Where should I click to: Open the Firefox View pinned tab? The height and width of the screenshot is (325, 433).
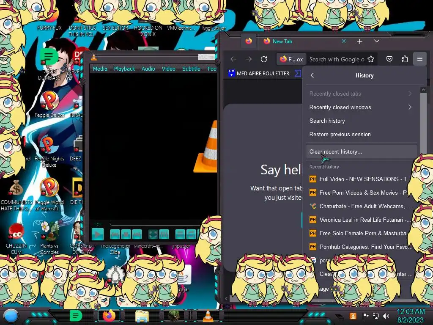(x=249, y=41)
